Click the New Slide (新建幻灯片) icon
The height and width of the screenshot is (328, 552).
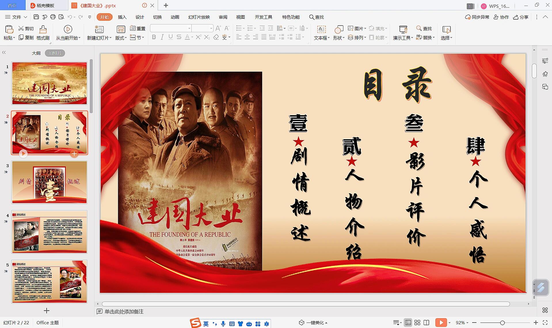coord(99,29)
